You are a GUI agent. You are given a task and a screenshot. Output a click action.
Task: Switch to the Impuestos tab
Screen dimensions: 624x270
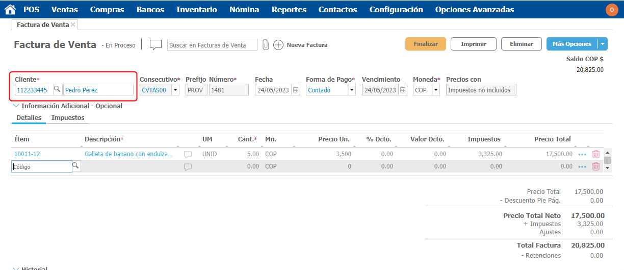tap(68, 118)
